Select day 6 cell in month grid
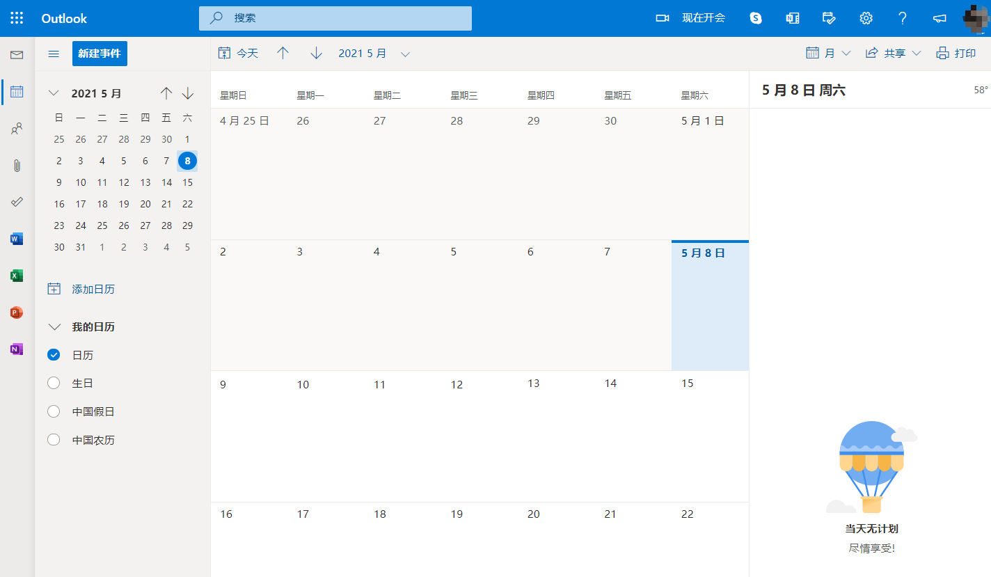The width and height of the screenshot is (991, 577). click(556, 306)
